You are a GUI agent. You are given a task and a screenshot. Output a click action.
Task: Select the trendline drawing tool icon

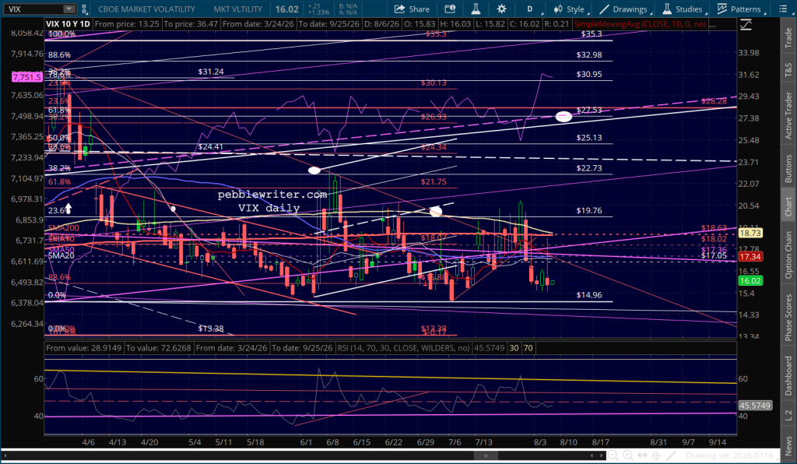pyautogui.click(x=671, y=455)
